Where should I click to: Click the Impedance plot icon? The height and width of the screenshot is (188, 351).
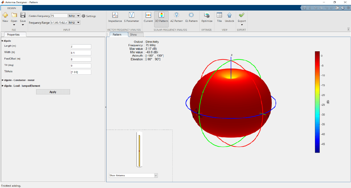115,17
